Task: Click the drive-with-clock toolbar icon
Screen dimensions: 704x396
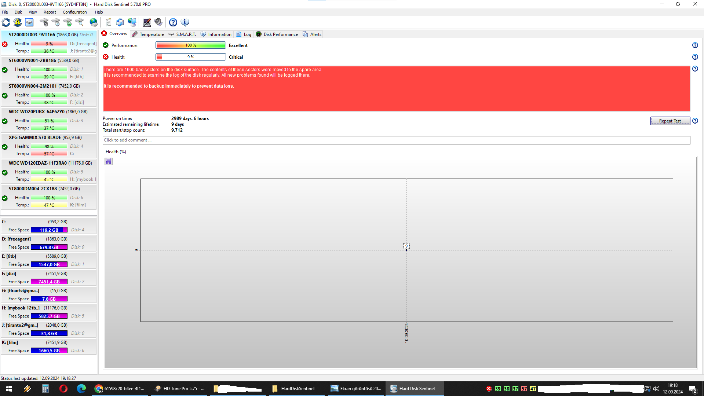Action: (56, 22)
